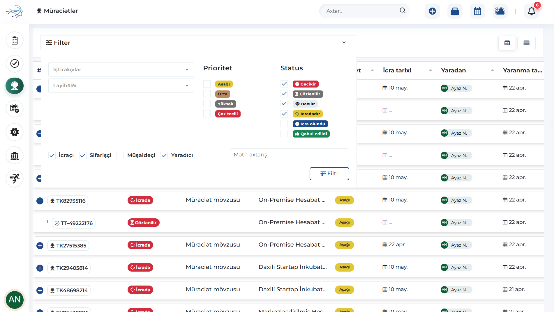
Task: Uncheck the Gözlənilir status checkbox
Action: pyautogui.click(x=284, y=94)
